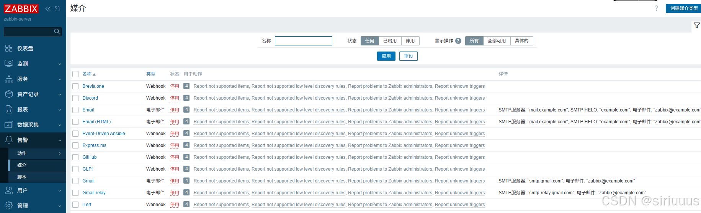Set 显示操作 filter to 所有
701x213 pixels.
pos(474,41)
